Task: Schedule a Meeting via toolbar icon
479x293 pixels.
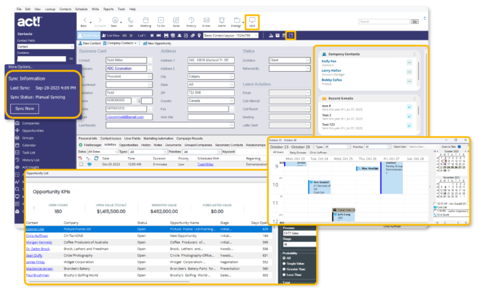Action: (146, 20)
